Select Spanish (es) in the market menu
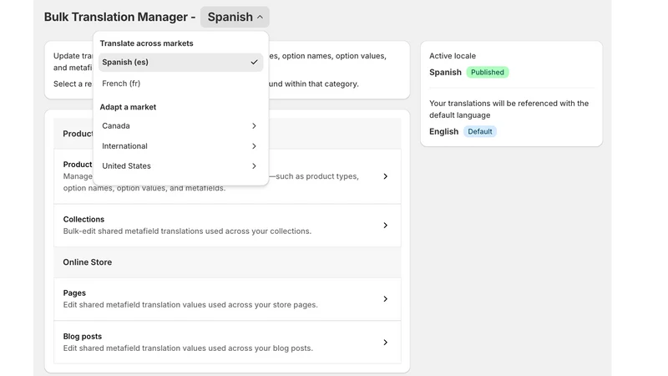Viewport: 668px width, 376px height. 180,62
